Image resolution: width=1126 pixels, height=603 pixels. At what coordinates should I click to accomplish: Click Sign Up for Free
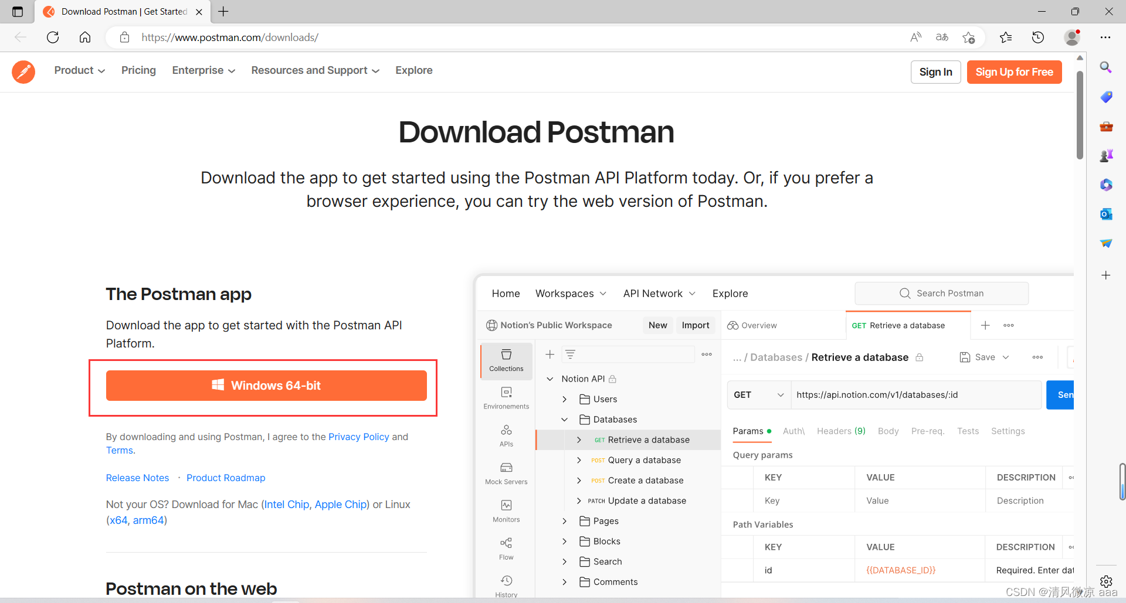[x=1014, y=72]
